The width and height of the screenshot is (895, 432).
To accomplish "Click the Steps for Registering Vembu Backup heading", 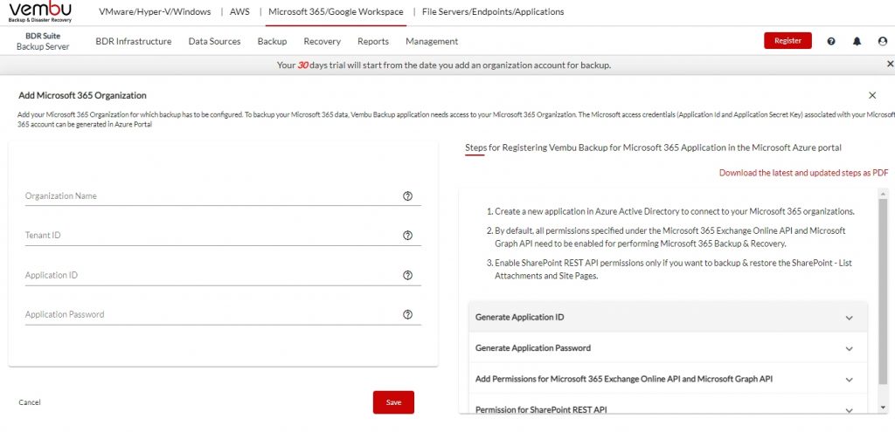I will [653, 147].
